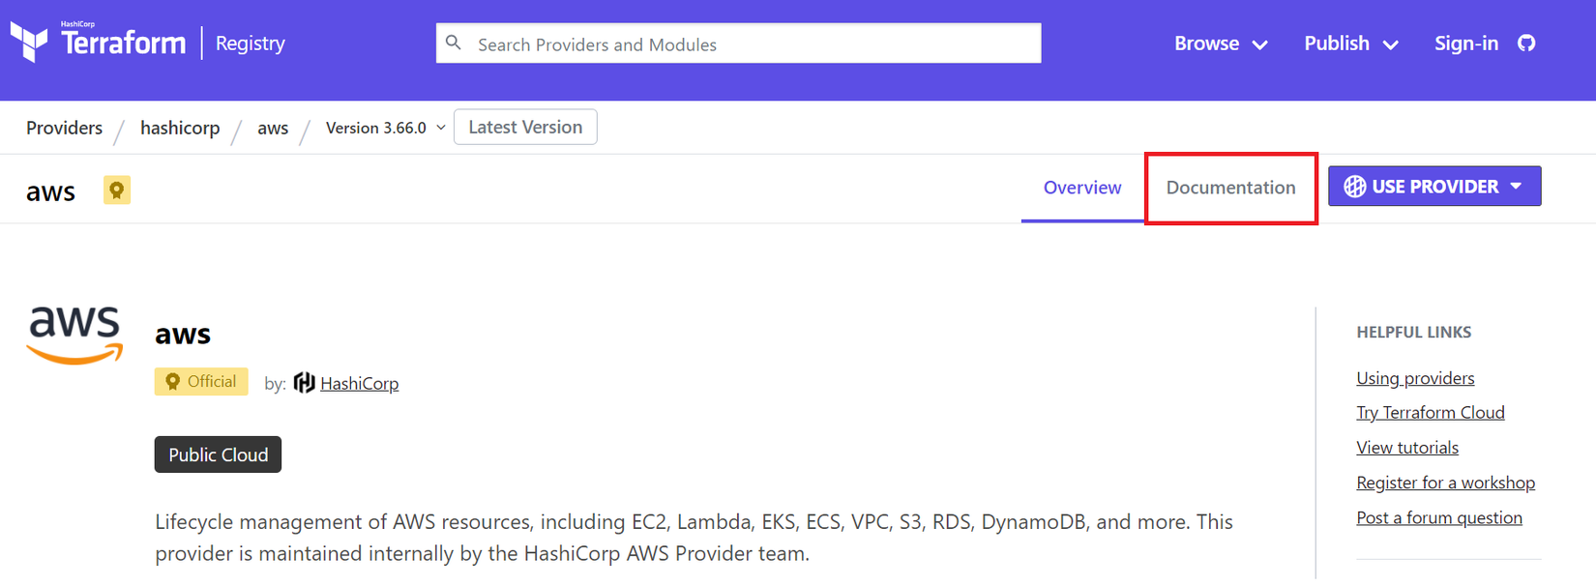Image resolution: width=1596 pixels, height=586 pixels.
Task: Click the HashiCorp logo icon next to by:
Action: (x=305, y=383)
